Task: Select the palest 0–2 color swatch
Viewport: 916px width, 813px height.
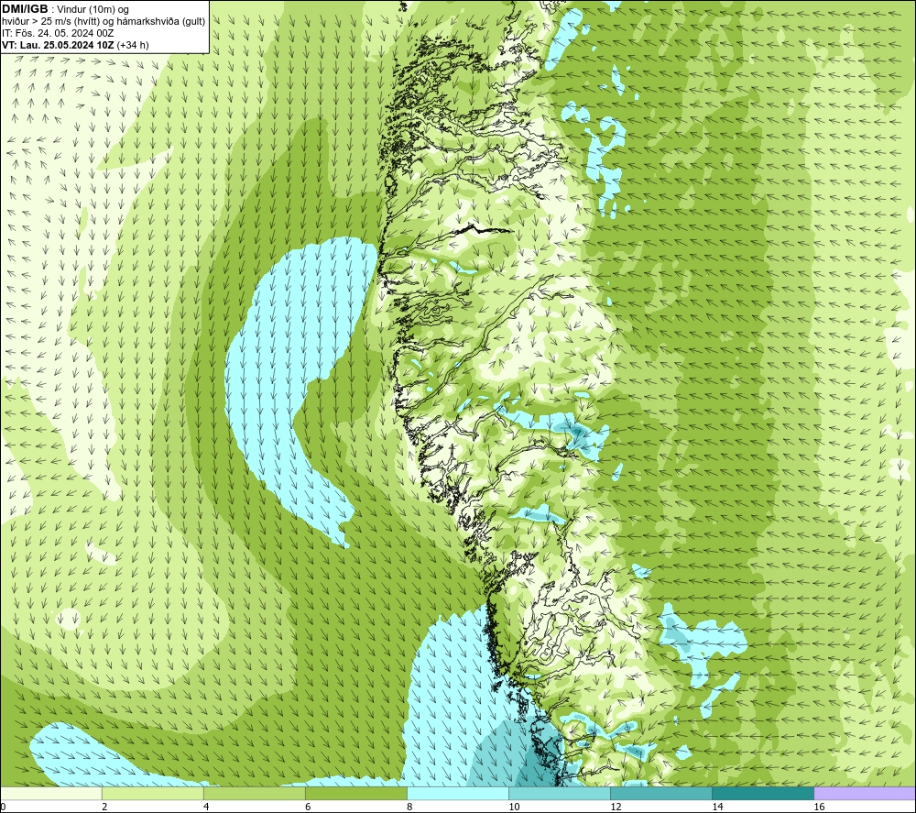Action: tap(51, 793)
